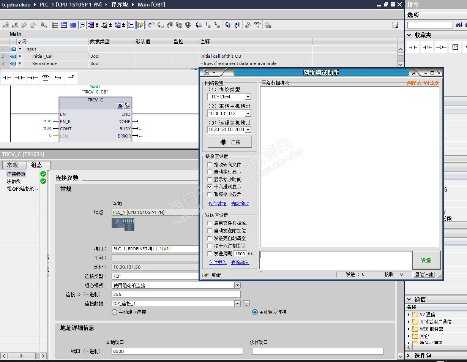Viewport: 467px width, 362px height.
Task: Click the green check download icon
Action: coord(188,25)
